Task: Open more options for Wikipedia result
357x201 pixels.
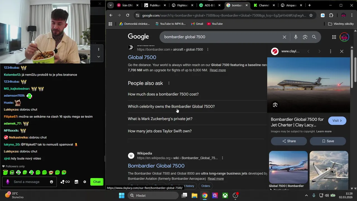Action: point(222,158)
